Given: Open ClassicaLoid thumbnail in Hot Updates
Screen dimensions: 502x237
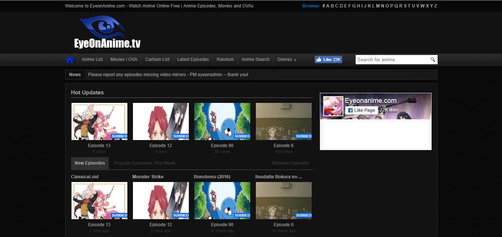Looking at the screenshot, I should (x=99, y=121).
